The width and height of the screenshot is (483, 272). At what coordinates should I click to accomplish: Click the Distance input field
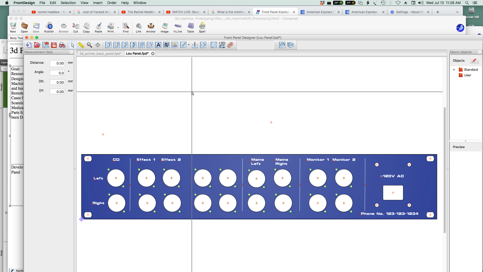[x=57, y=63]
